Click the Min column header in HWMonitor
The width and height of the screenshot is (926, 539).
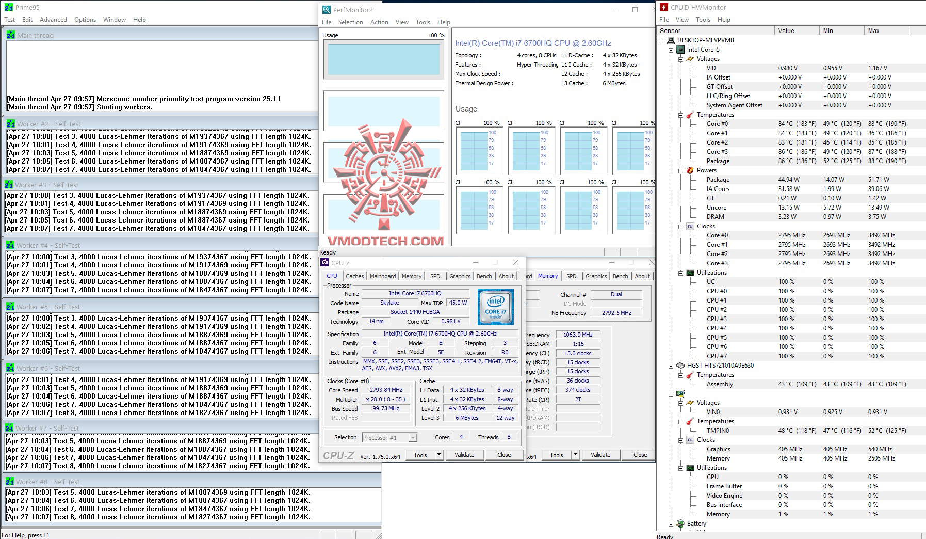tap(841, 31)
